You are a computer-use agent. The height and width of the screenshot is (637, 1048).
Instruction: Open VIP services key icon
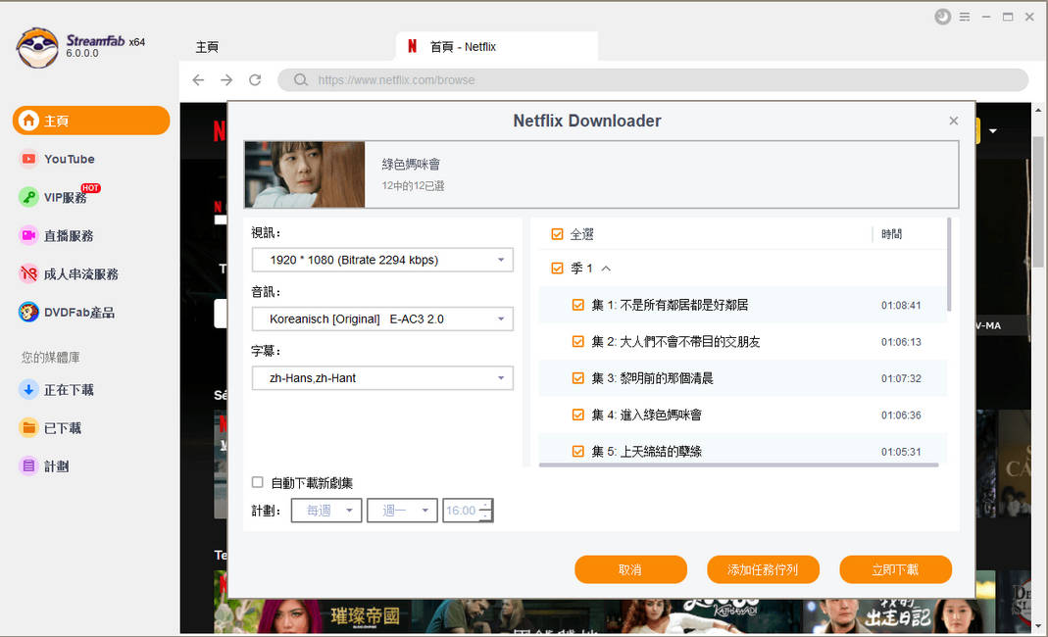coord(28,197)
